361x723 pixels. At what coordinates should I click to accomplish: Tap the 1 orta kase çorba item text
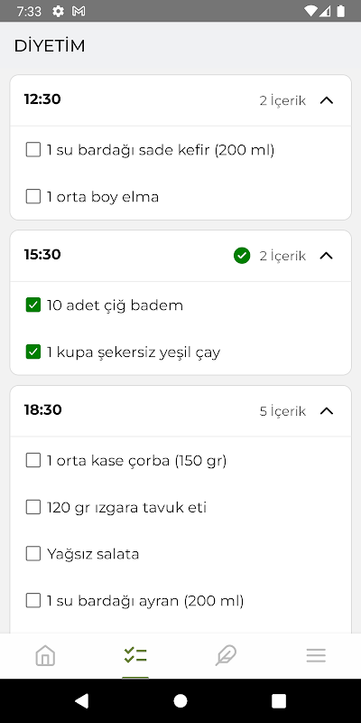pyautogui.click(x=137, y=461)
